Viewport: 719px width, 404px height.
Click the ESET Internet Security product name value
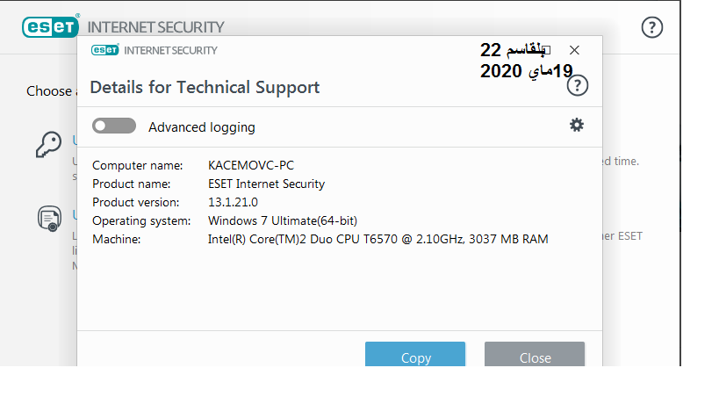266,184
